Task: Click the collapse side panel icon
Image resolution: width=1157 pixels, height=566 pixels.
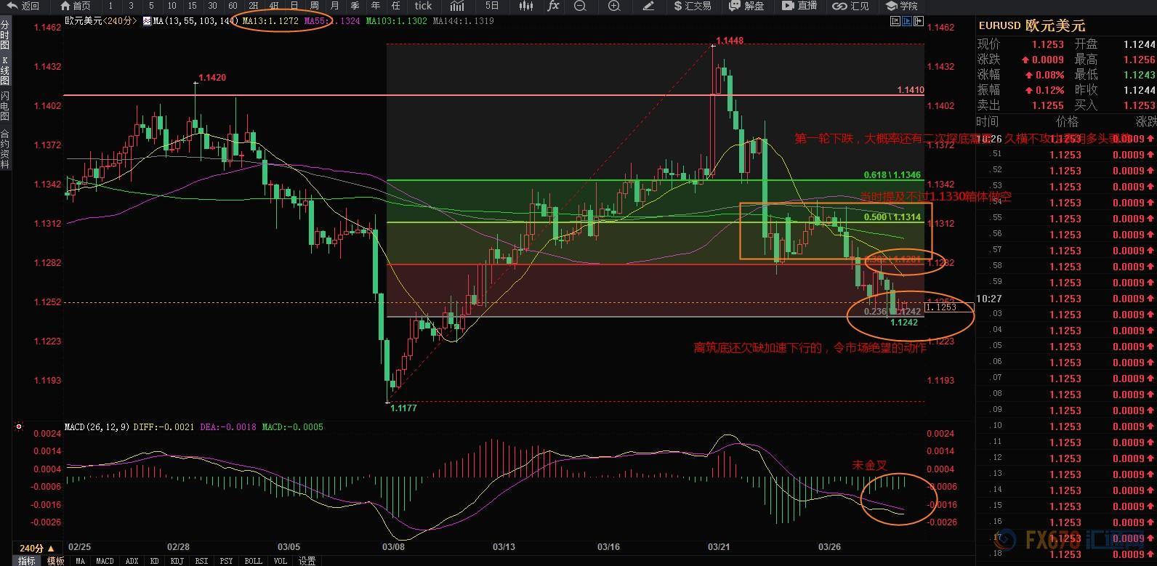Action: point(919,21)
